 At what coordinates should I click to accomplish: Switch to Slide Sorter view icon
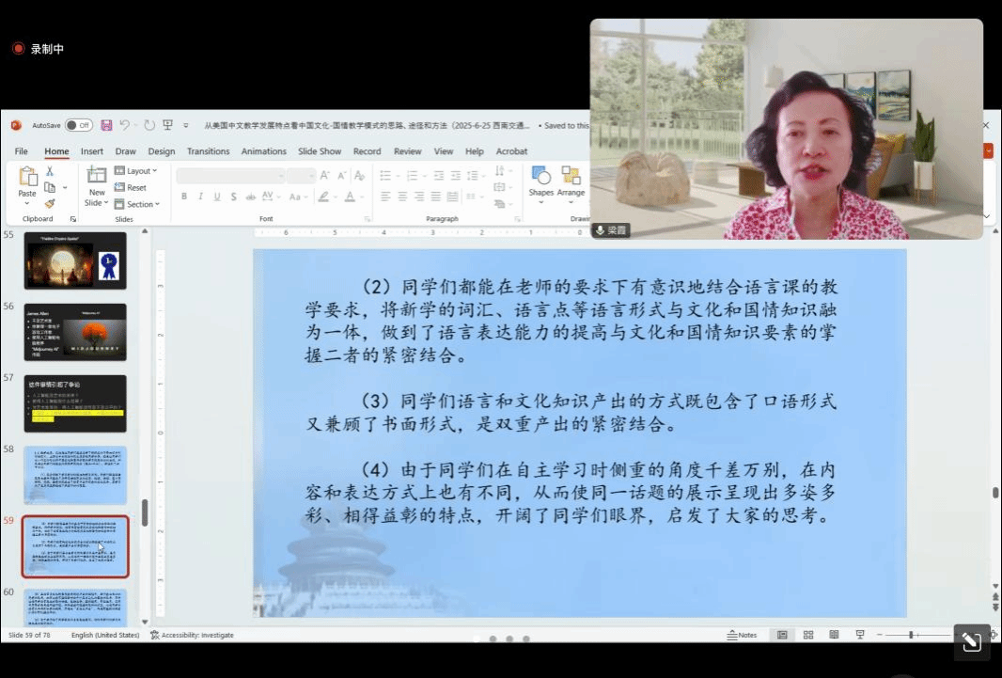click(x=808, y=635)
